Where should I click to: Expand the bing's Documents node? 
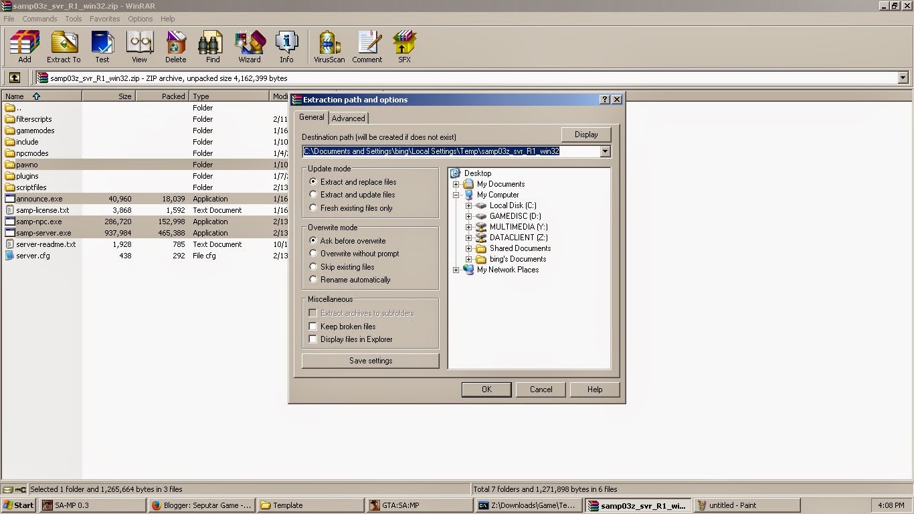coord(469,259)
